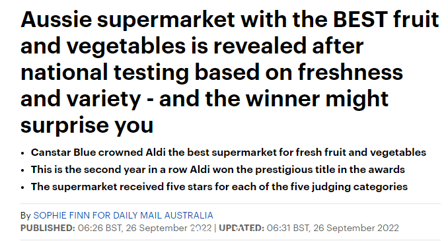Click the article headline about Aussie supermarket
The width and height of the screenshot is (448, 241).
[x=230, y=72]
